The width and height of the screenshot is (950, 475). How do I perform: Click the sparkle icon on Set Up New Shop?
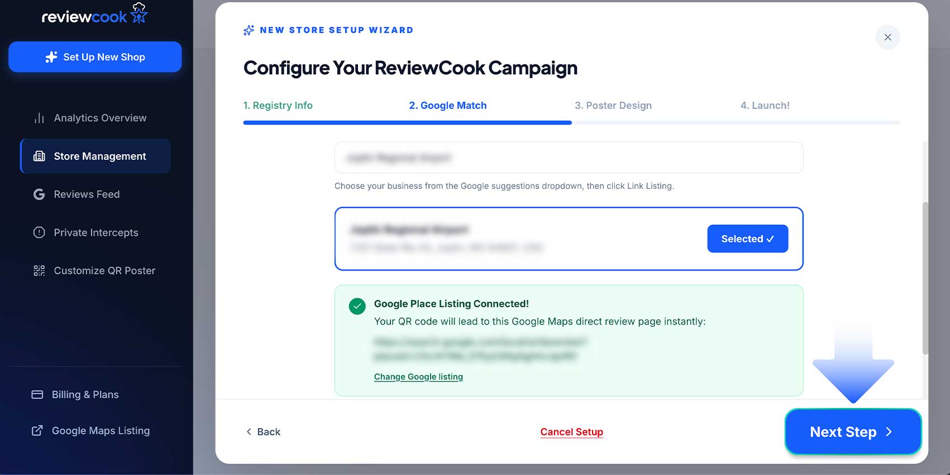pyautogui.click(x=51, y=57)
